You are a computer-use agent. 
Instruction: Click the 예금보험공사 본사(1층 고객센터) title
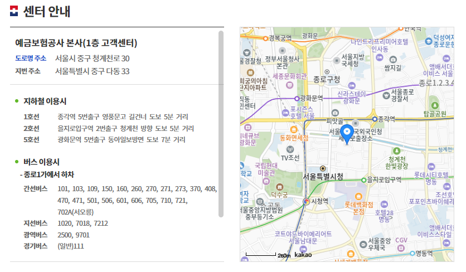76,43
